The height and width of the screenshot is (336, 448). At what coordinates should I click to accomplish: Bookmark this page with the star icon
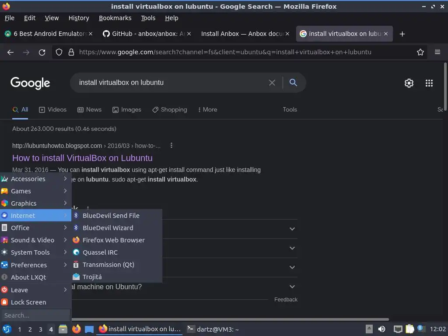coord(420,52)
